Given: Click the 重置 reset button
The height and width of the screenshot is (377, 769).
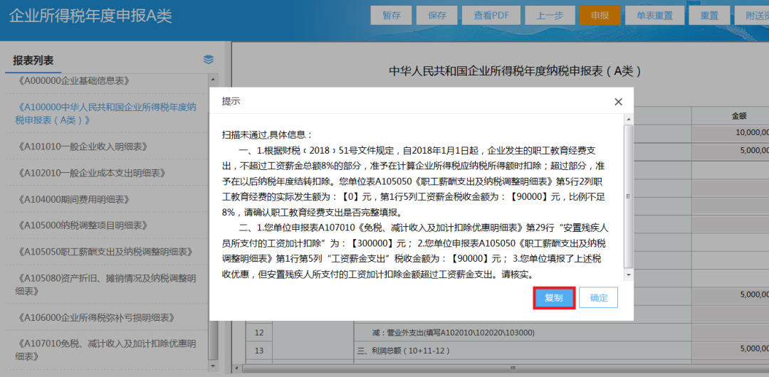Looking at the screenshot, I should [709, 15].
